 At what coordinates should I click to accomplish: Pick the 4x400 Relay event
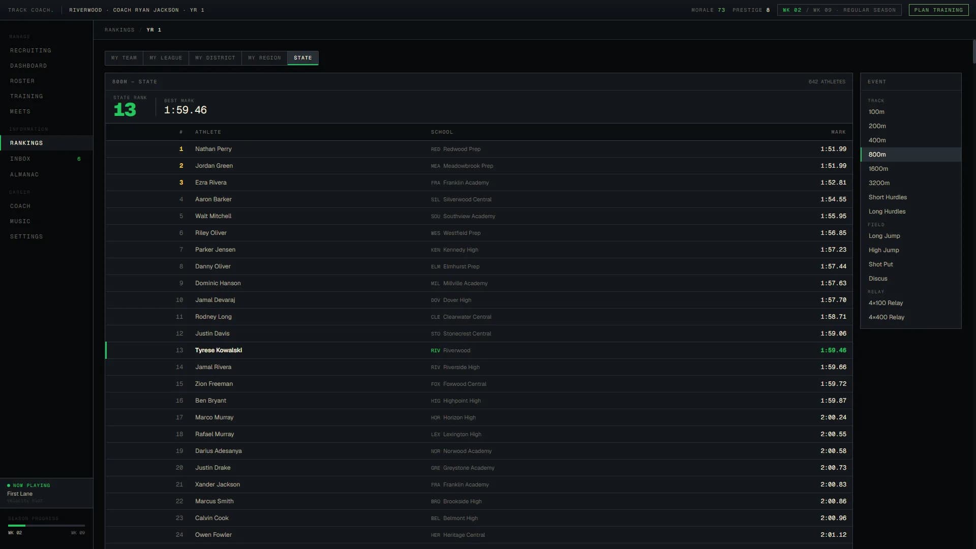910,317
